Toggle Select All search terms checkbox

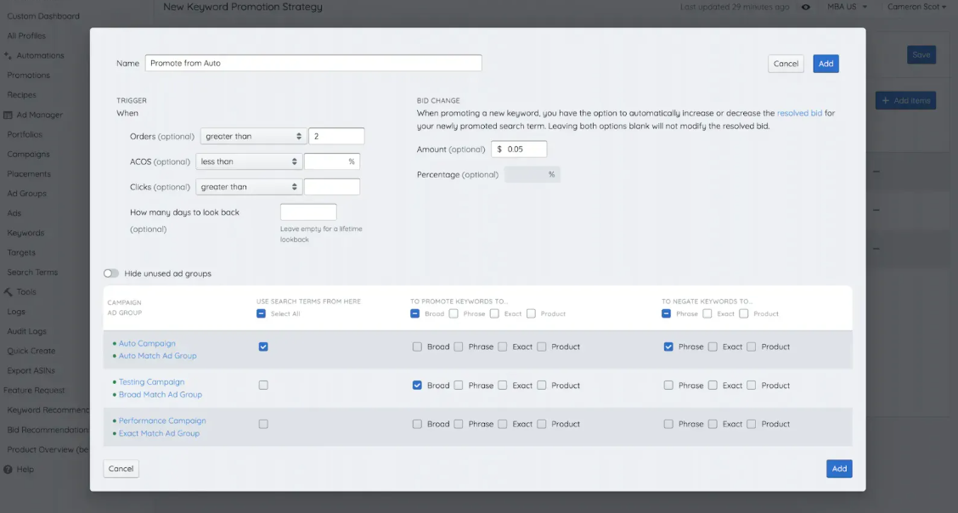(x=261, y=313)
